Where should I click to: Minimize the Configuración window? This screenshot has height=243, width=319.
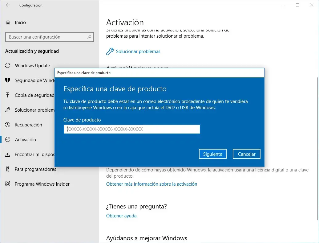pos(283,5)
